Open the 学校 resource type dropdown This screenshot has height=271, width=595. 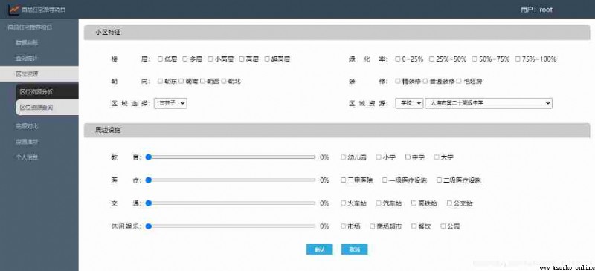[409, 103]
